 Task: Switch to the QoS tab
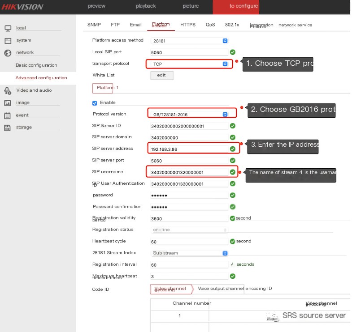point(210,25)
